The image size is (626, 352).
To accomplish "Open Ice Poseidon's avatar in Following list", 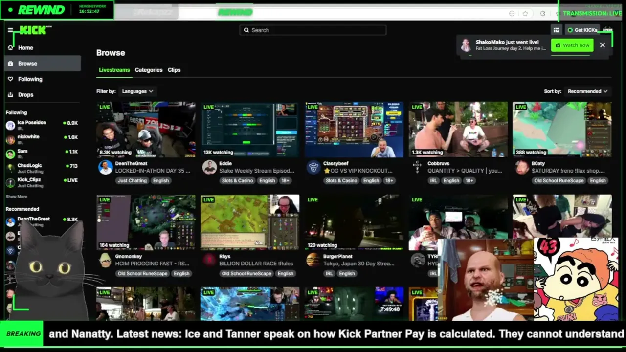I will click(10, 125).
